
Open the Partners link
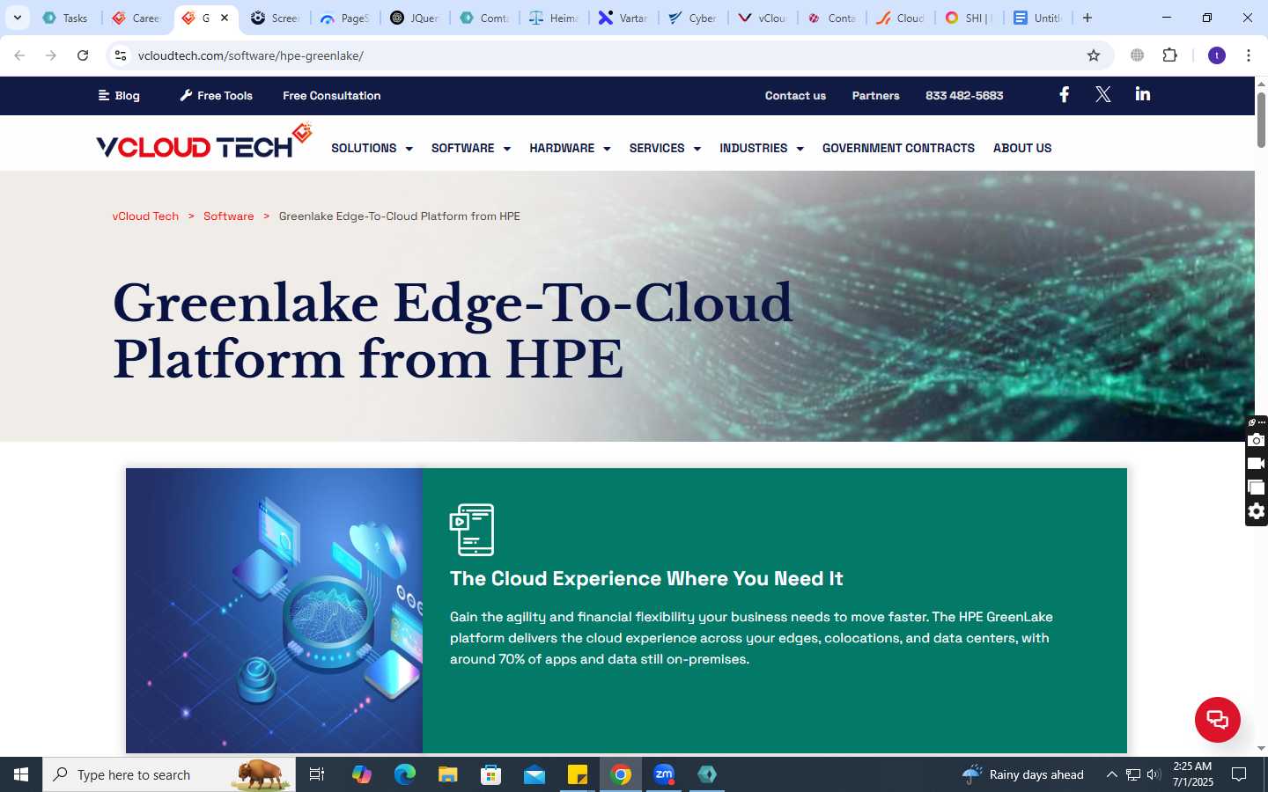point(875,95)
